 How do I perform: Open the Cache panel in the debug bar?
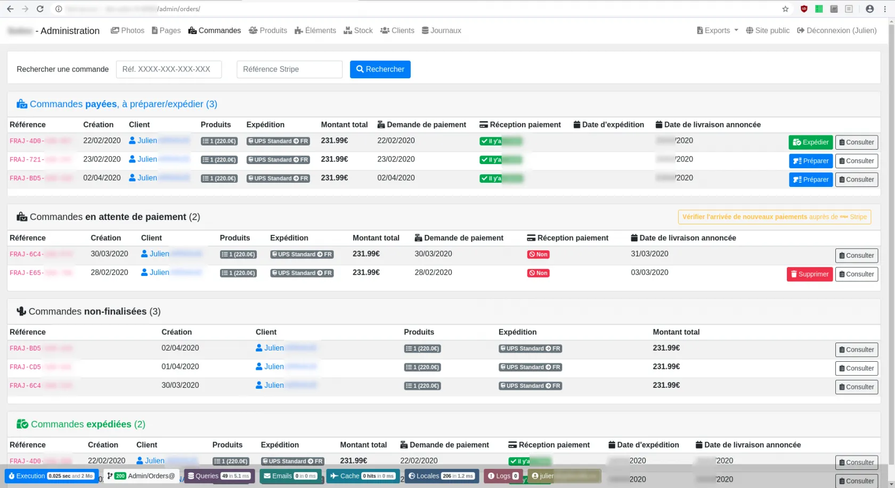click(x=362, y=476)
